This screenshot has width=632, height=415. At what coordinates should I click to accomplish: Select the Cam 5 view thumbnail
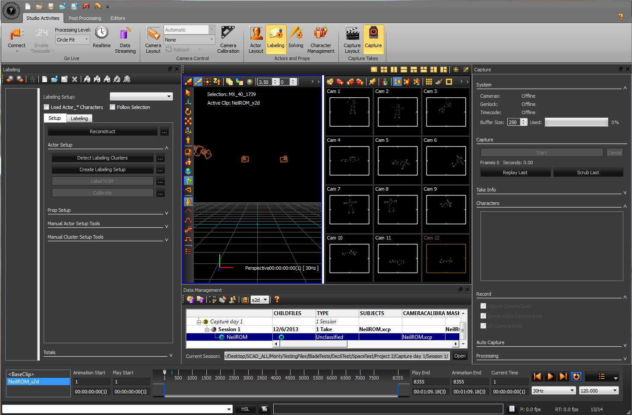click(398, 161)
